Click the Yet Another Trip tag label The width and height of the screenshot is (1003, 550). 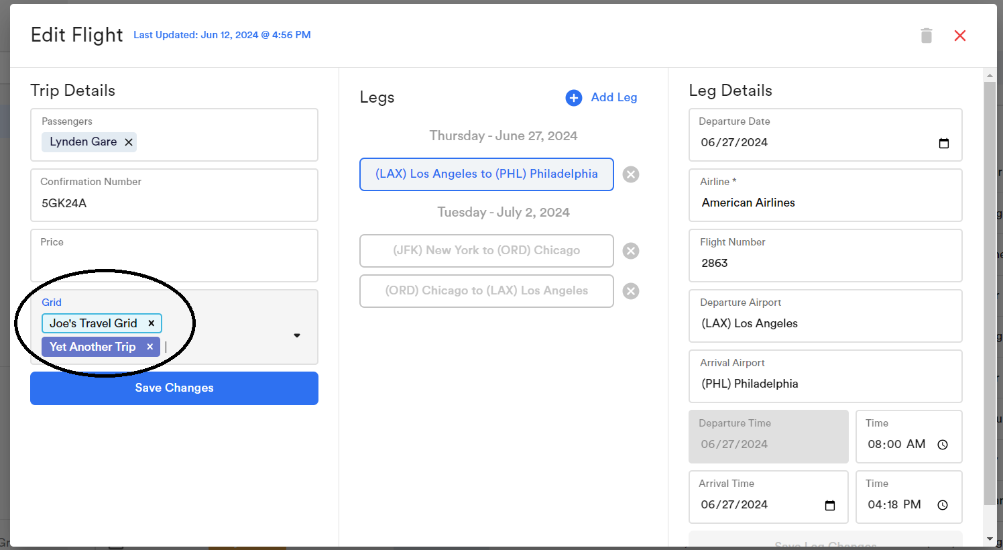pos(93,347)
